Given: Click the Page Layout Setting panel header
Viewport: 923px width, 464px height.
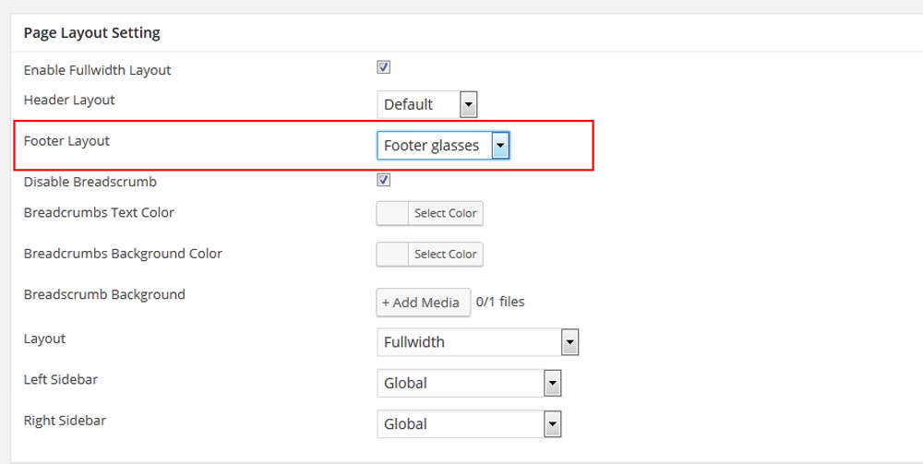Looking at the screenshot, I should (92, 33).
